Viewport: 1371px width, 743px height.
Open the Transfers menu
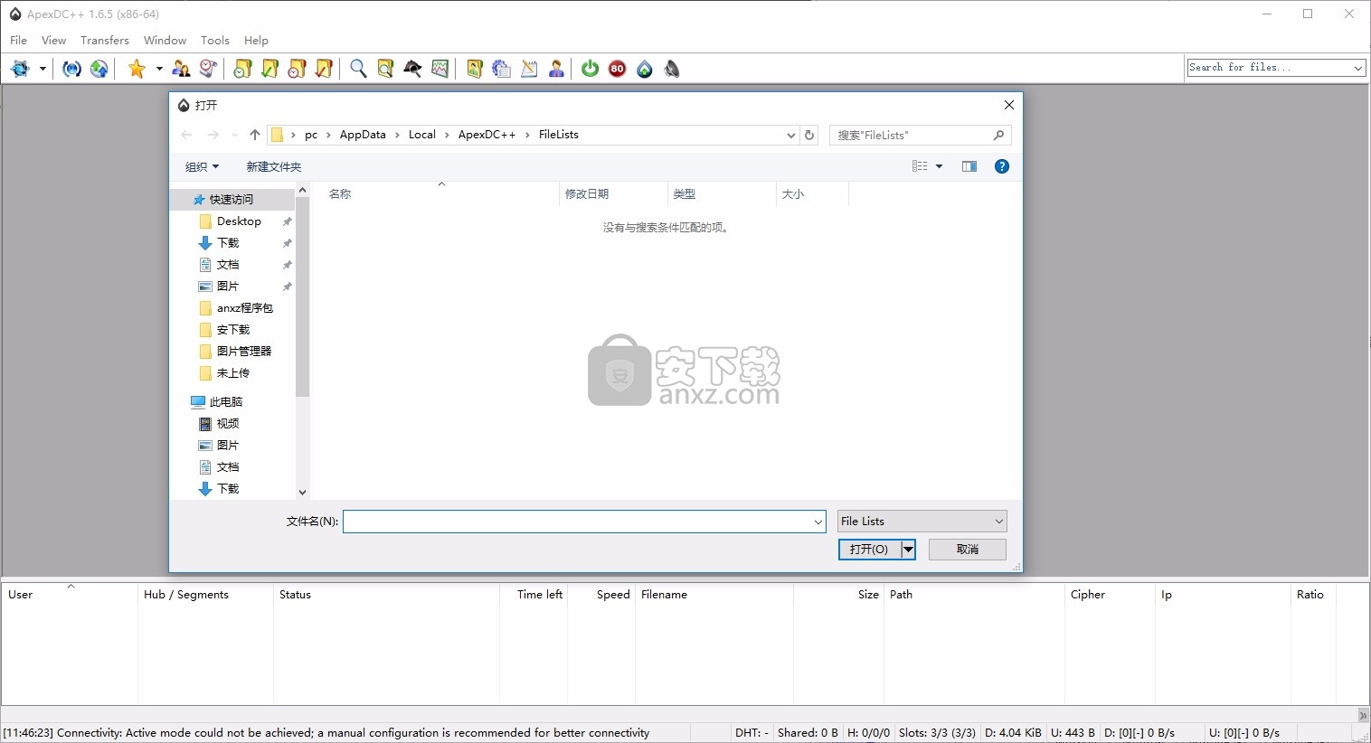click(x=105, y=40)
